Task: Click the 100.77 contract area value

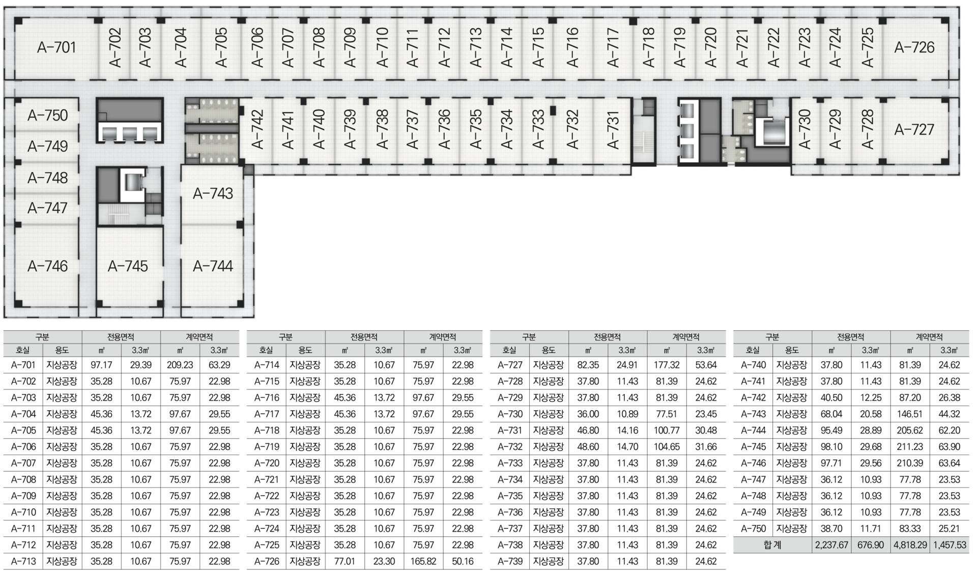Action: (667, 430)
